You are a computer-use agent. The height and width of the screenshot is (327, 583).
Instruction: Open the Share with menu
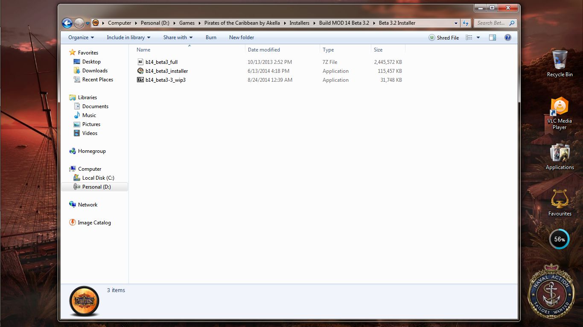click(178, 37)
